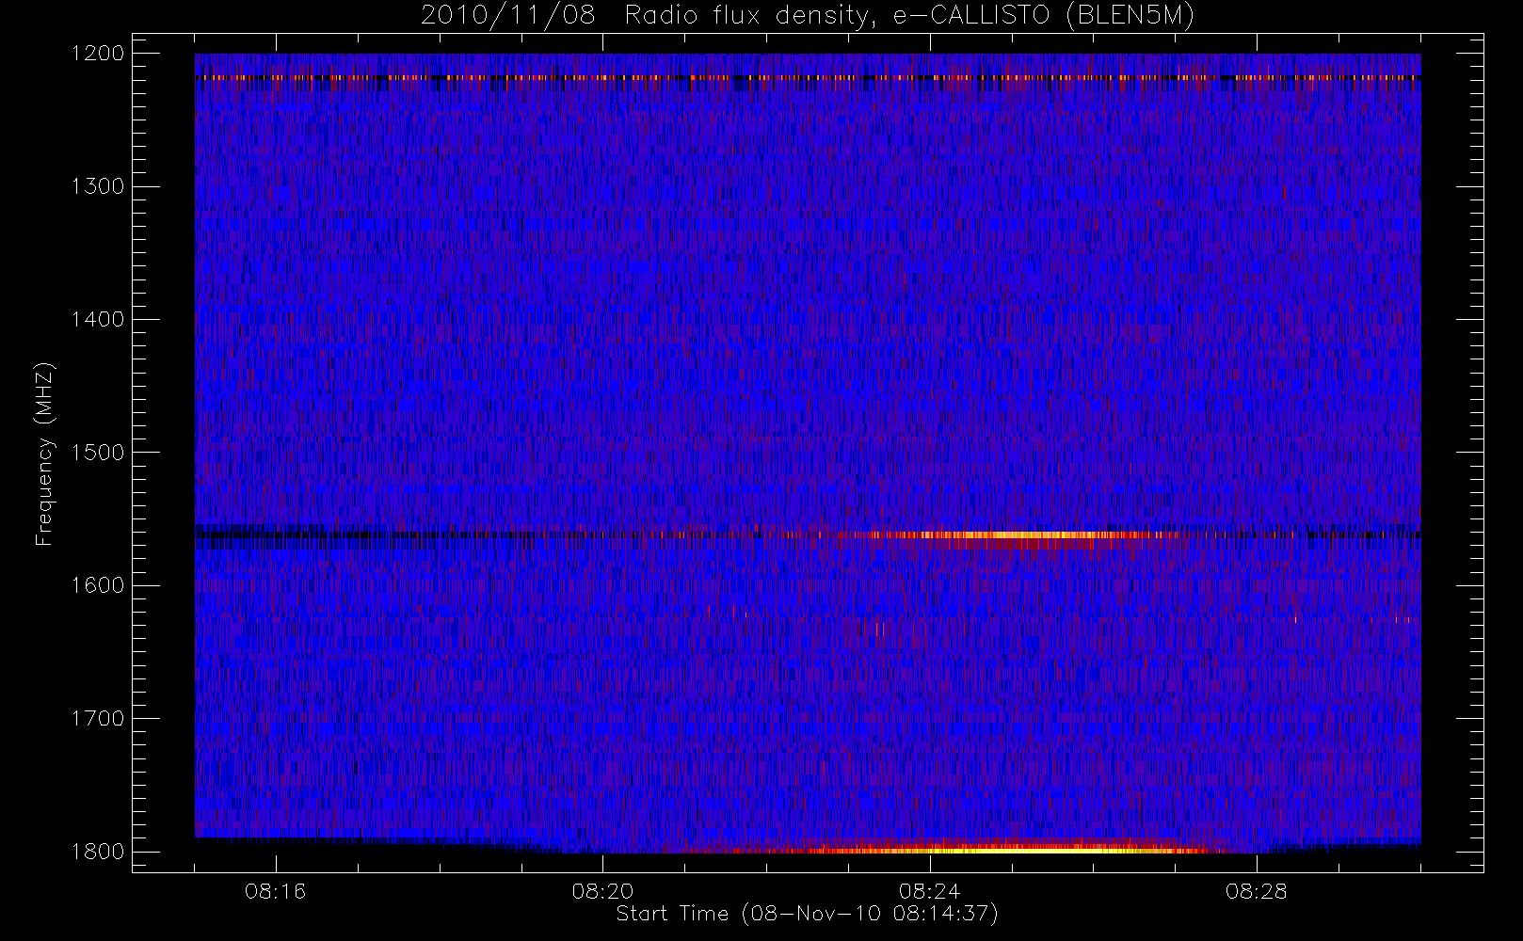1523x941 pixels.
Task: Click the orange interference line near 1220 MHz
Action: [x=808, y=78]
